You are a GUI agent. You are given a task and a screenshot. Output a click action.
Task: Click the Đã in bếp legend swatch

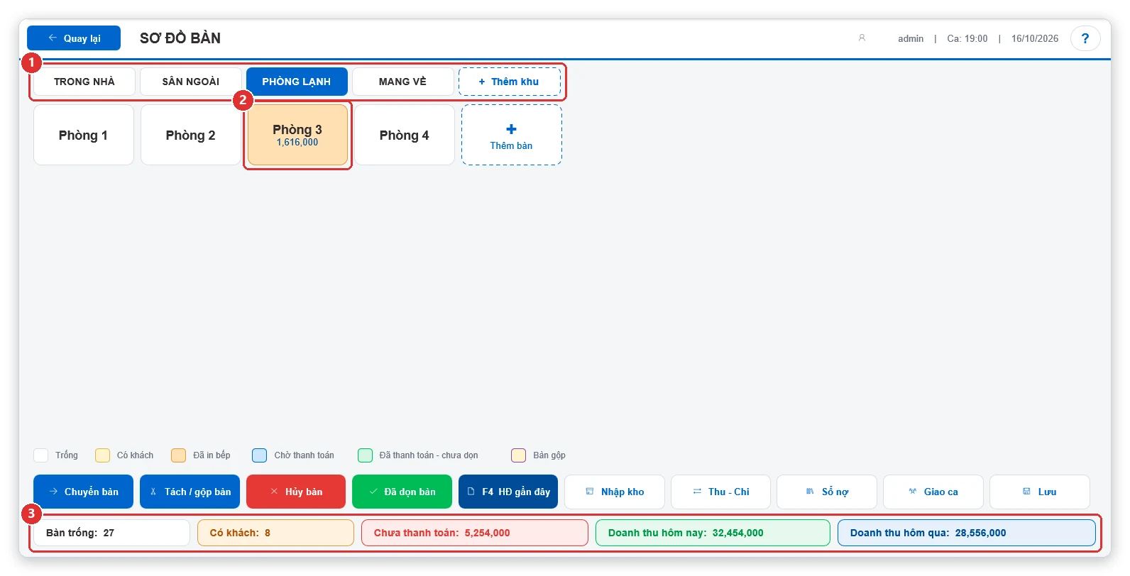coord(179,455)
